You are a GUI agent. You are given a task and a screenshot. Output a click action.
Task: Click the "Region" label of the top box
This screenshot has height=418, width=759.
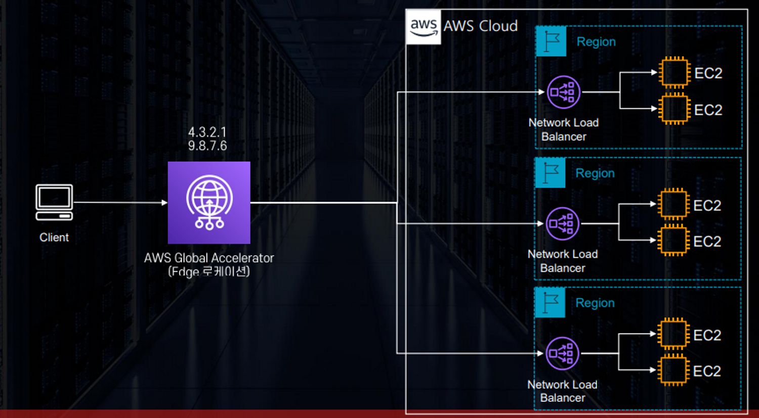tap(596, 42)
